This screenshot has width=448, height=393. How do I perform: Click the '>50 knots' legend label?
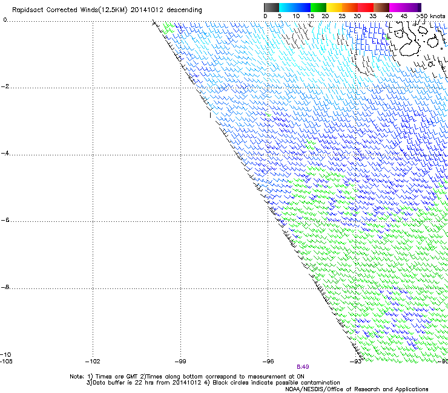430,16
